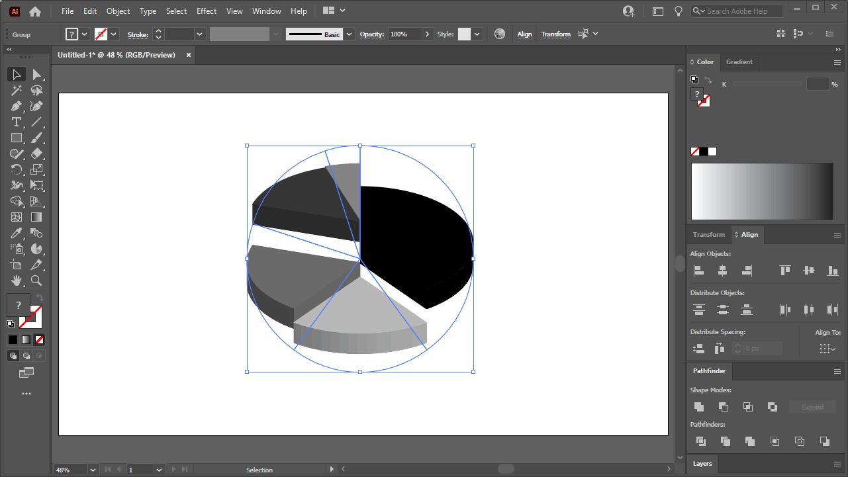
Task: Select the Type tool
Action: [17, 122]
